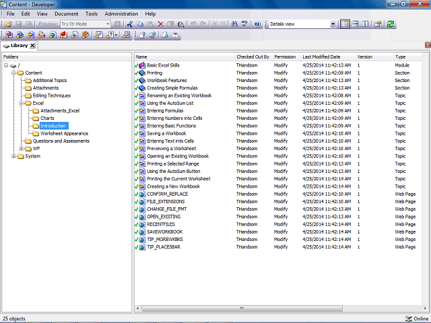Select the Charts folder

(x=47, y=118)
